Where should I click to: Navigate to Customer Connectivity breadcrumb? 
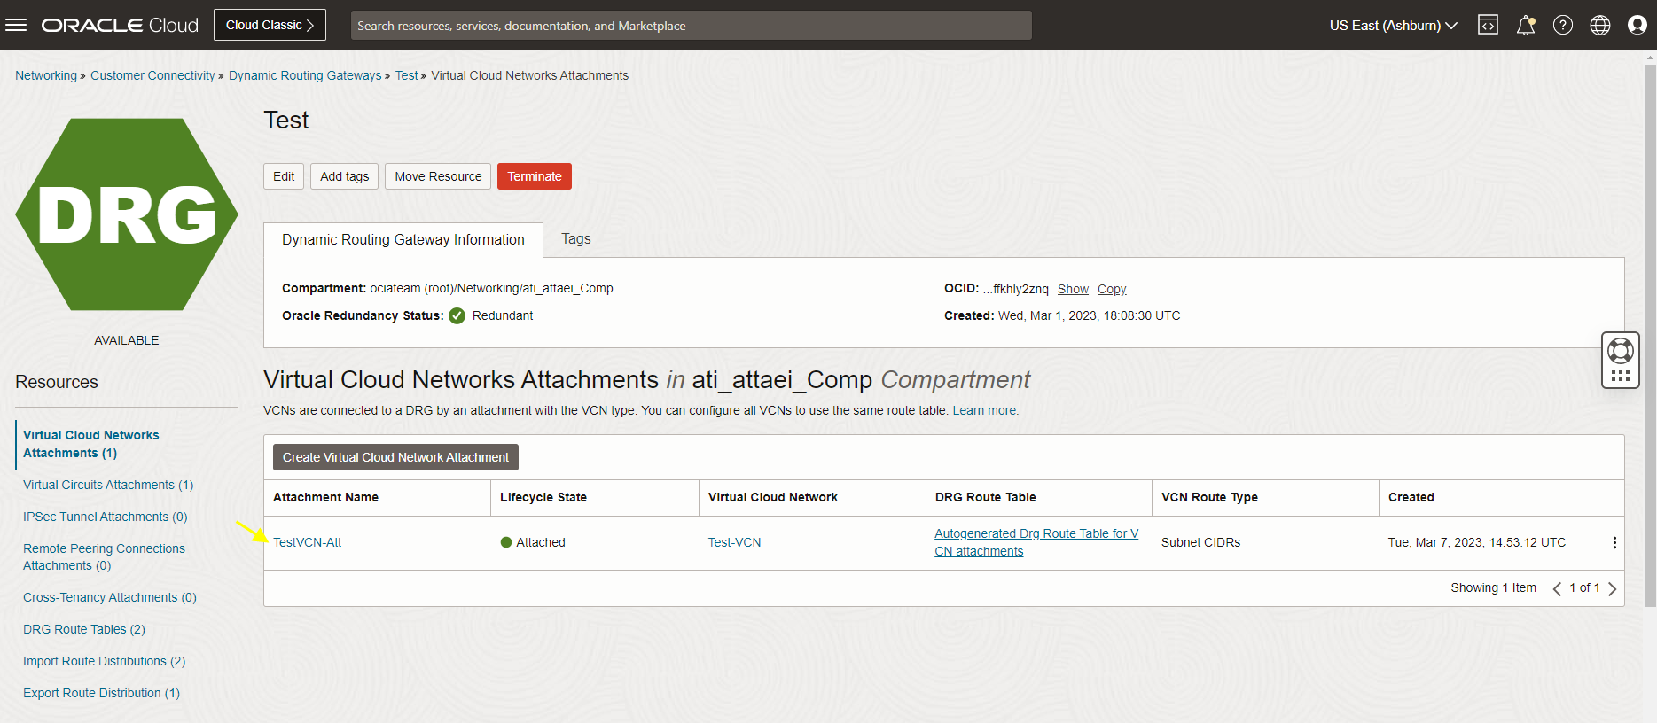pos(152,75)
